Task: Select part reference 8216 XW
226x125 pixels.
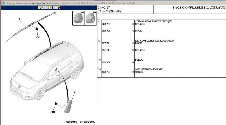Action: pos(106,24)
